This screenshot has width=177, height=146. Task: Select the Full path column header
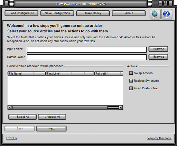(108, 73)
